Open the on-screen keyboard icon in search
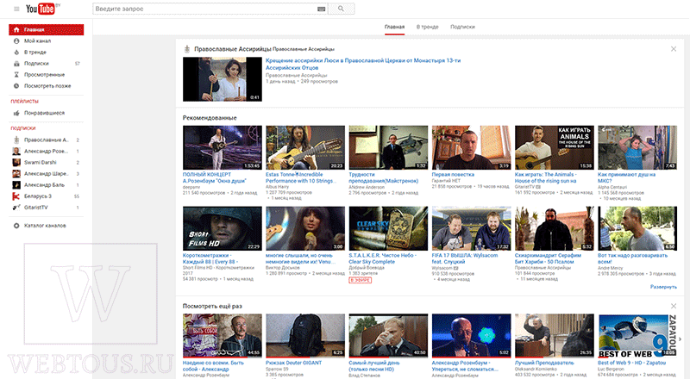690x379 pixels. pyautogui.click(x=321, y=9)
